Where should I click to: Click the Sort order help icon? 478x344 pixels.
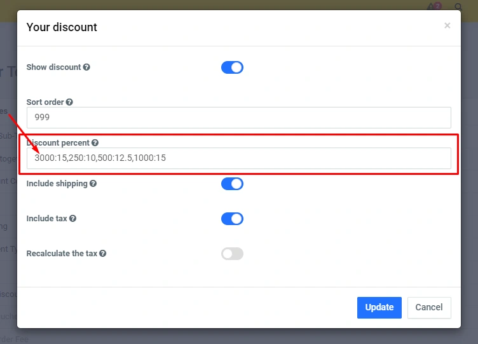coord(69,102)
